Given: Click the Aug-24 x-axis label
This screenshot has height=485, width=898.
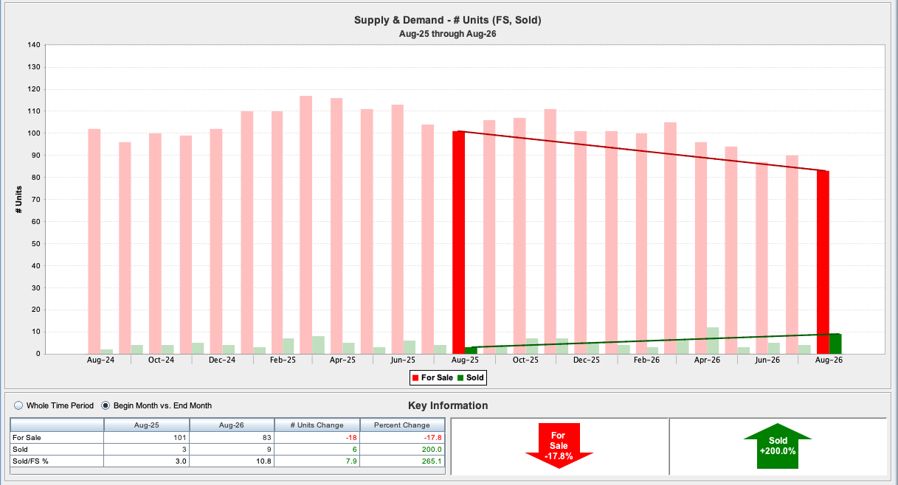Looking at the screenshot, I should click(x=100, y=360).
